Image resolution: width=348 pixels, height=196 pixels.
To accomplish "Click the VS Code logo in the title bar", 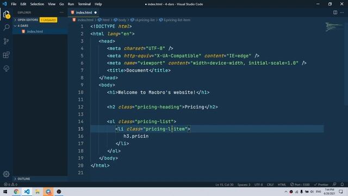I will [x=4, y=4].
